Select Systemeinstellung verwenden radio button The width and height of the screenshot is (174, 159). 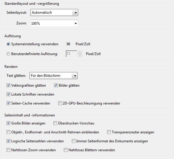8,44
